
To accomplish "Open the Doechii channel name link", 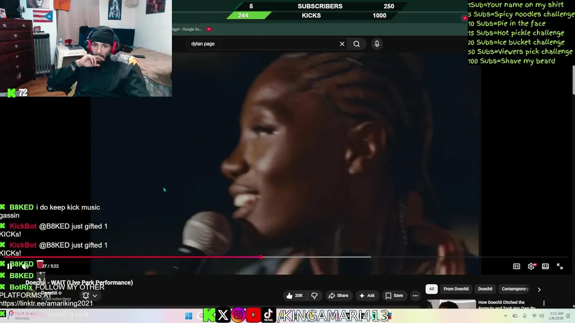I will 49,293.
